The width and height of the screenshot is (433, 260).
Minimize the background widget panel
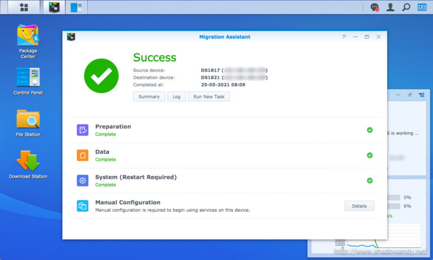pos(398,95)
